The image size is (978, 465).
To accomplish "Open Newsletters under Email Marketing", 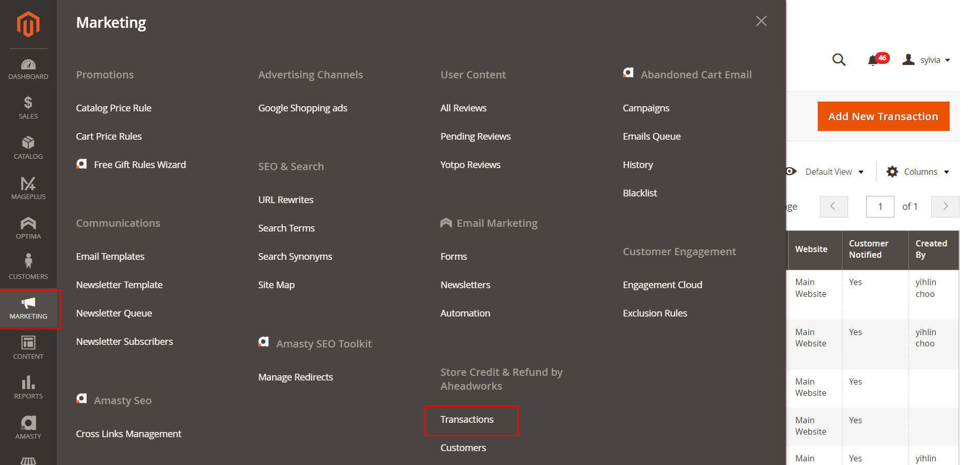I will pos(465,285).
